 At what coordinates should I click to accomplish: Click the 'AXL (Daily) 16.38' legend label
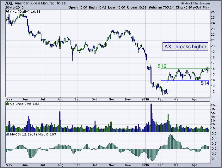point(25,11)
